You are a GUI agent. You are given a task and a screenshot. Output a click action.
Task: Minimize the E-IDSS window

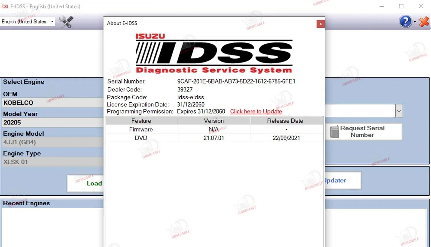click(x=382, y=6)
